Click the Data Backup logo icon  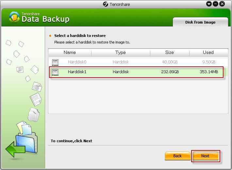14,17
